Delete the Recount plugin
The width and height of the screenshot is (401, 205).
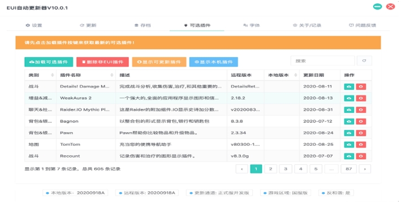click(x=361, y=156)
